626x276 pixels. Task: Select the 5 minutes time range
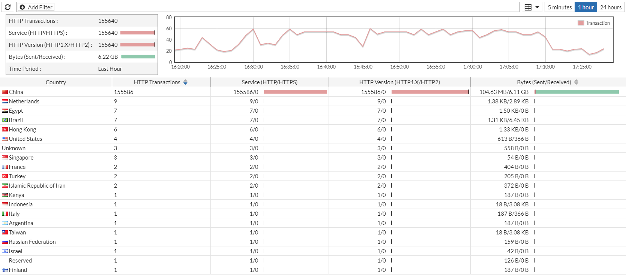point(560,7)
